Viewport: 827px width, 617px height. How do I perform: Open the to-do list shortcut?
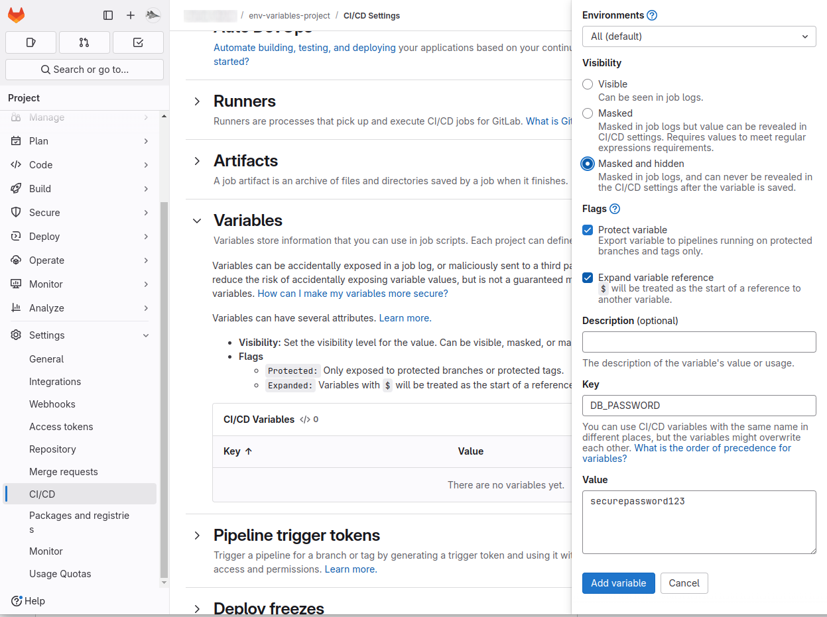[138, 42]
